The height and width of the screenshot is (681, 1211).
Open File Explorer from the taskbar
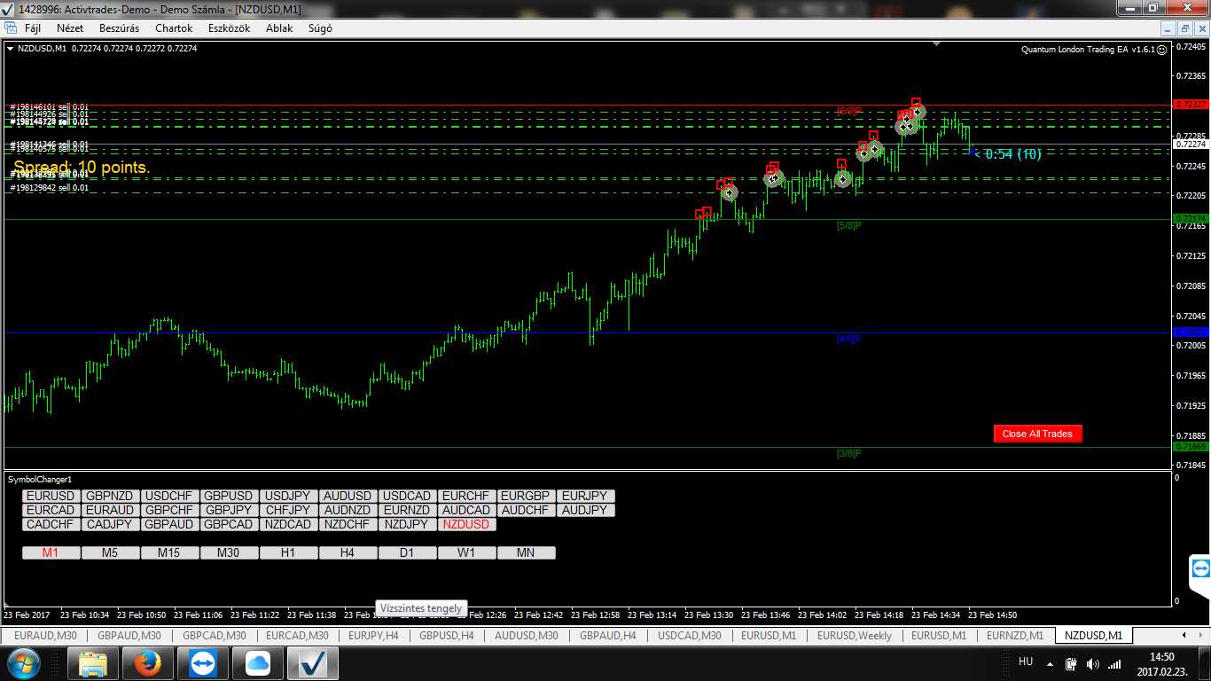(92, 663)
